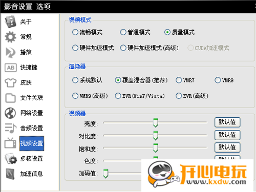Click the 多核设置 gear document icon
This screenshot has height=192, width=256.
pos(11,159)
